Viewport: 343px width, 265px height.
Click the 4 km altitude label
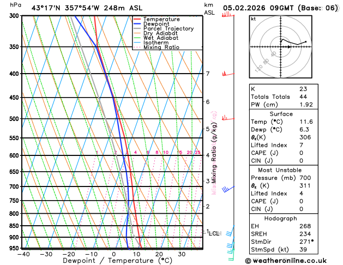[x=208, y=155]
